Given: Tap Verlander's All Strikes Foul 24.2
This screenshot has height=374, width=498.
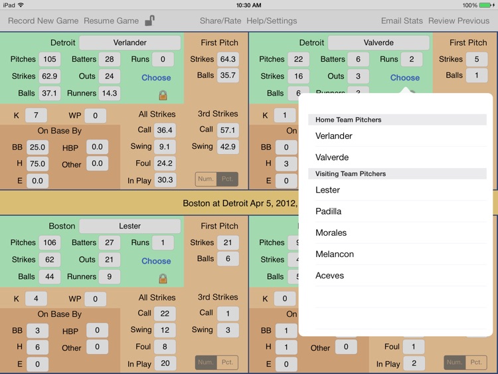Looking at the screenshot, I should pos(165,163).
